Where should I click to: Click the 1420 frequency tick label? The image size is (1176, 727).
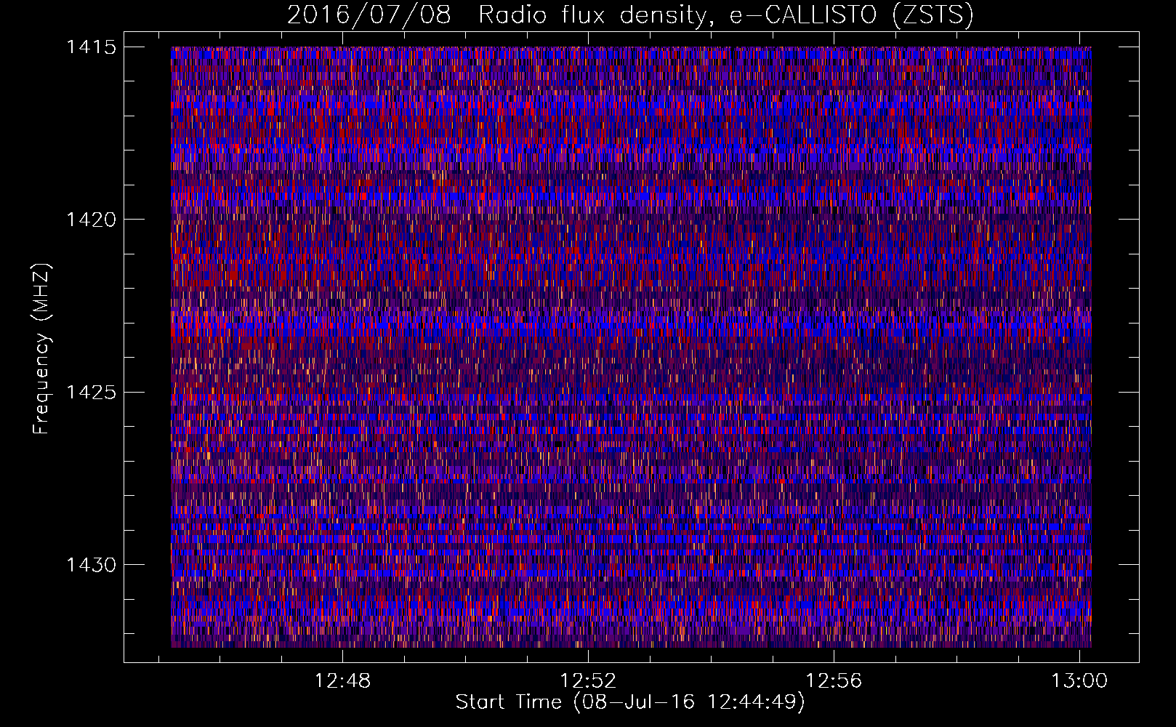point(91,220)
